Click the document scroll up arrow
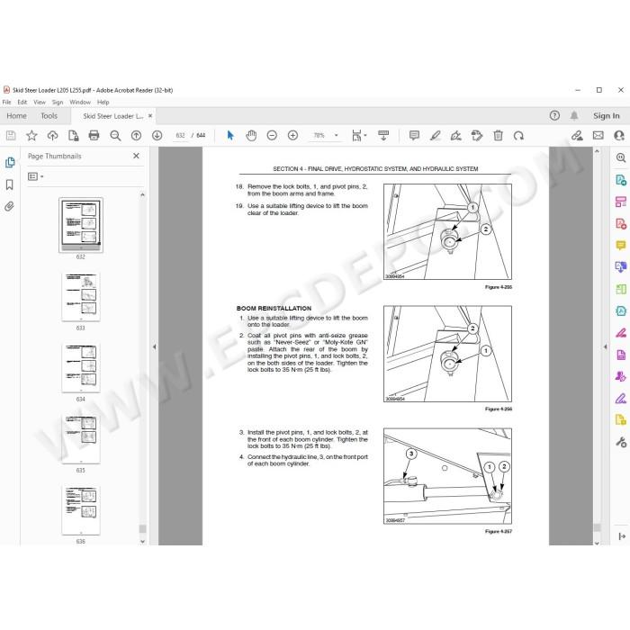Viewport: 630px width, 630px height. point(597,151)
